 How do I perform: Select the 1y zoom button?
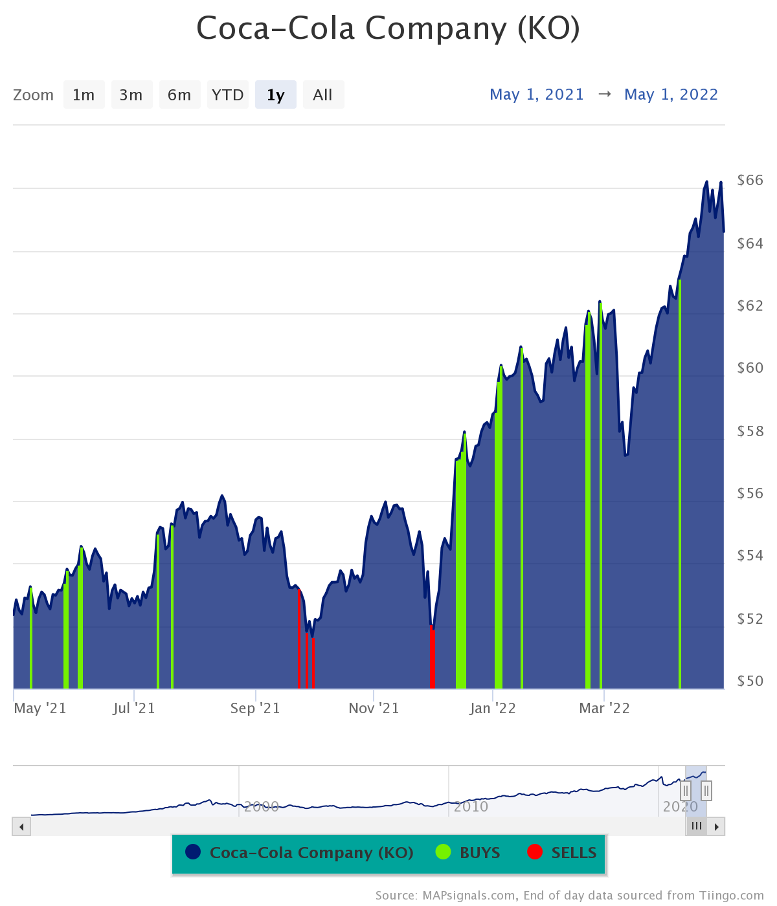275,95
